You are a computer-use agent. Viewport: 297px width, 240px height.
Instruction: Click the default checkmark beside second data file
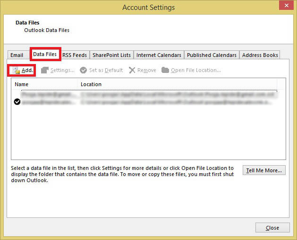pos(17,102)
